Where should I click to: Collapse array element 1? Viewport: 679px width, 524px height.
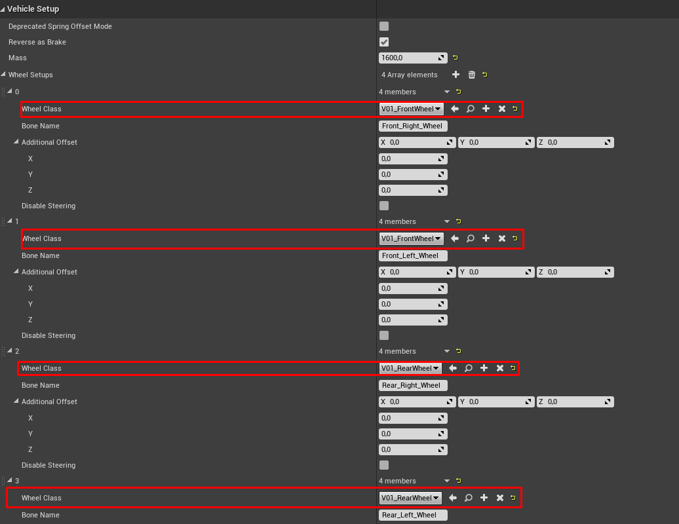pyautogui.click(x=10, y=221)
